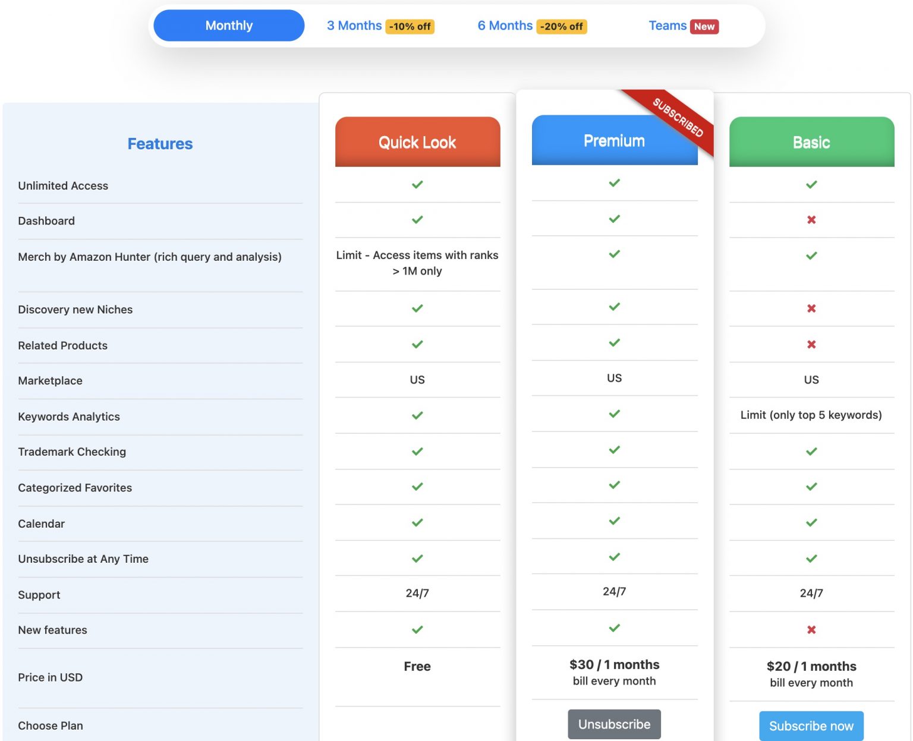
Task: Click Premium's Trademark Checking checkmark
Action: [614, 450]
